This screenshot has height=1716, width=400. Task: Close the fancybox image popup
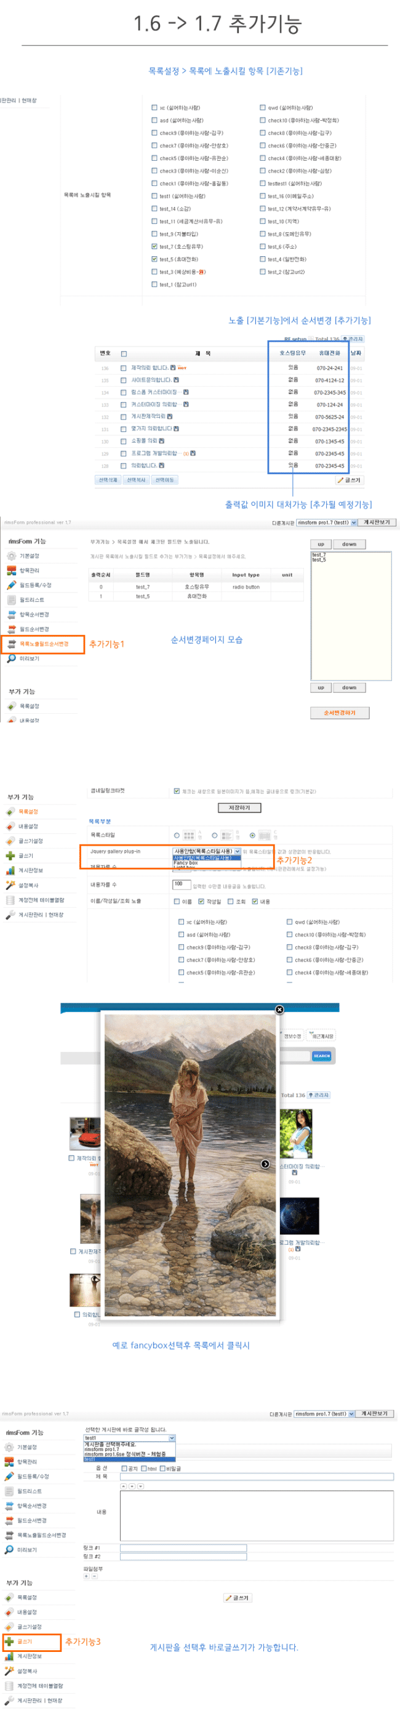coord(279,1010)
